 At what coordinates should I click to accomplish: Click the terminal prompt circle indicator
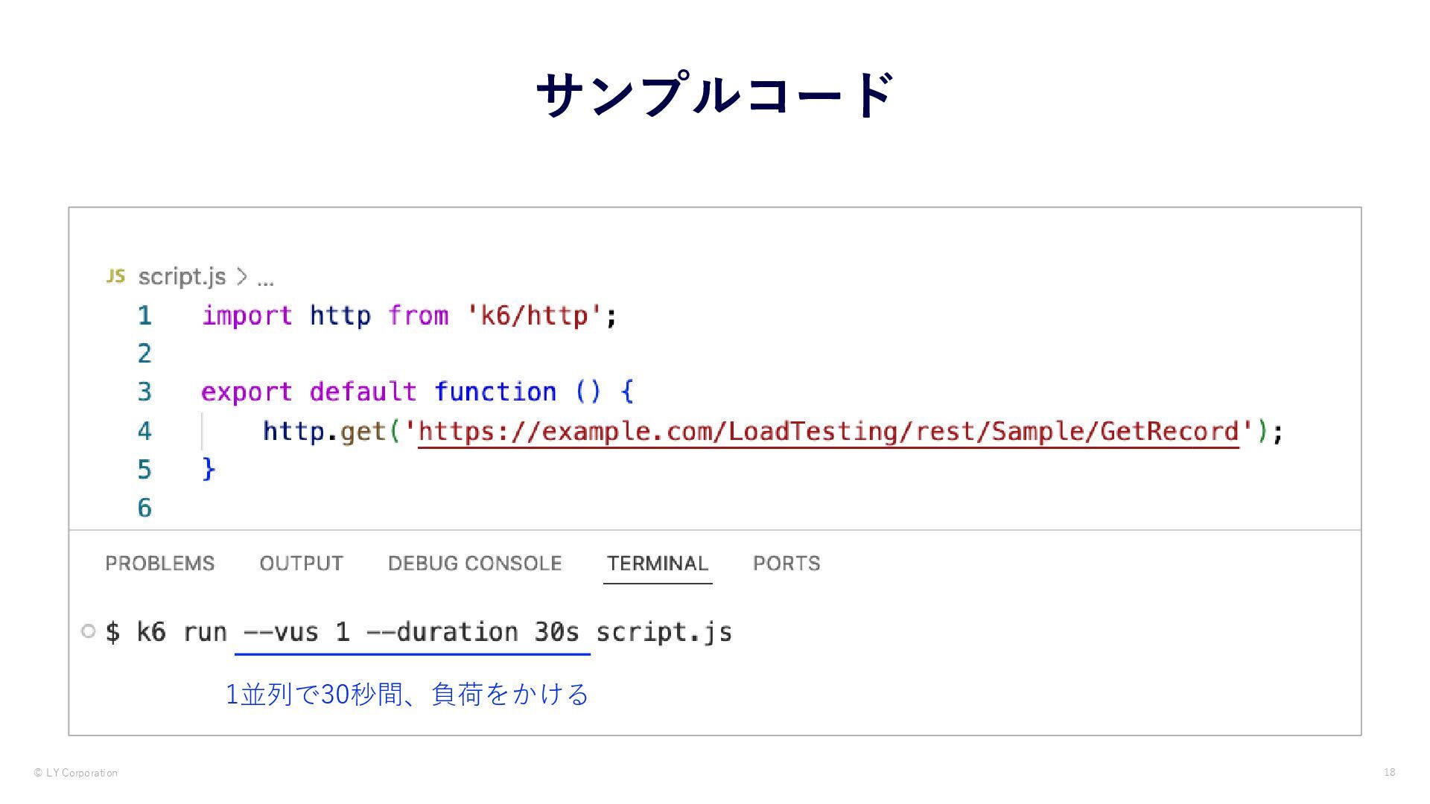click(x=88, y=631)
